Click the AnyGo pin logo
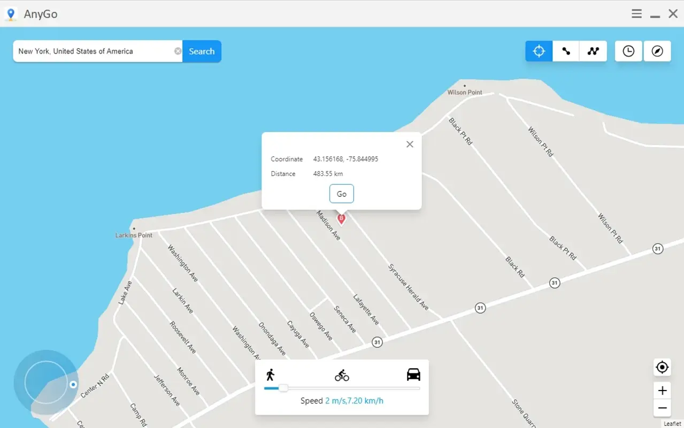Screen dimensions: 684x428 click(11, 13)
